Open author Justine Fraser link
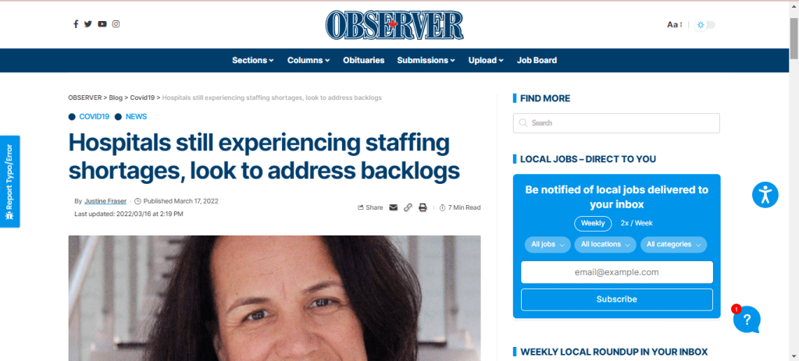 105,201
